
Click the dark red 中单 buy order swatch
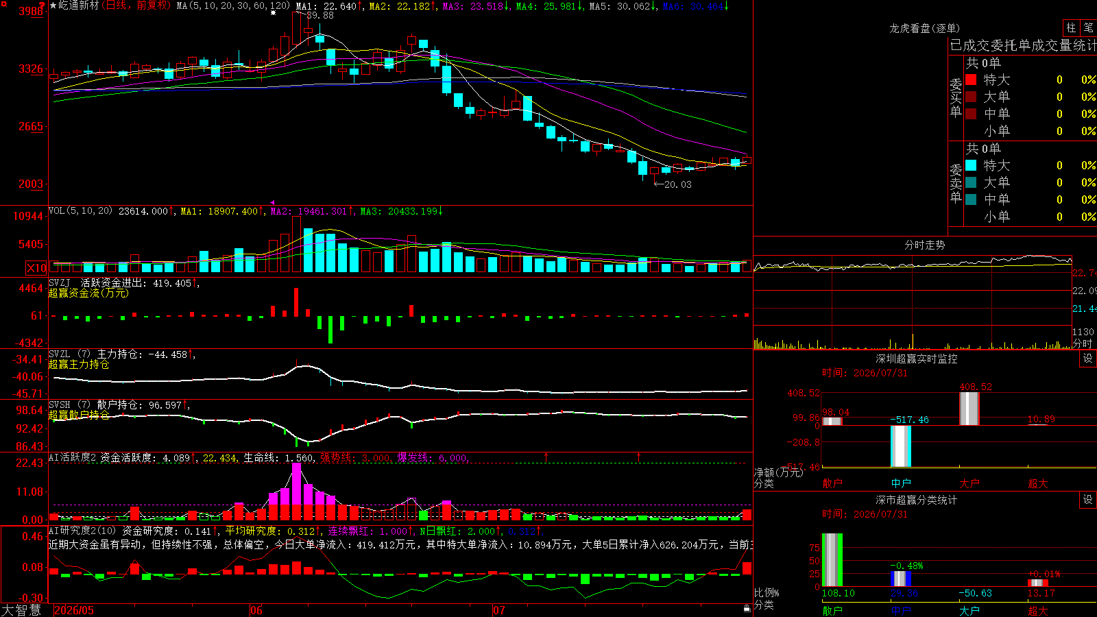[971, 114]
